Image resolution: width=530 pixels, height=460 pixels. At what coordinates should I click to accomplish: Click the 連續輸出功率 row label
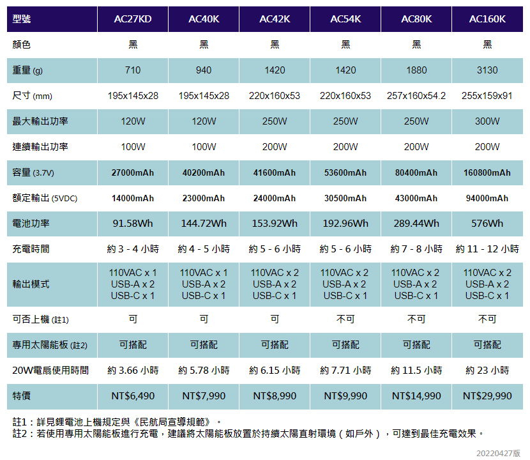pos(40,147)
